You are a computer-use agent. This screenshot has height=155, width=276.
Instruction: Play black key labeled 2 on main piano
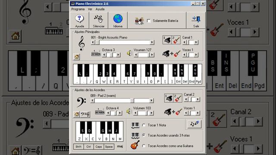click(100, 70)
